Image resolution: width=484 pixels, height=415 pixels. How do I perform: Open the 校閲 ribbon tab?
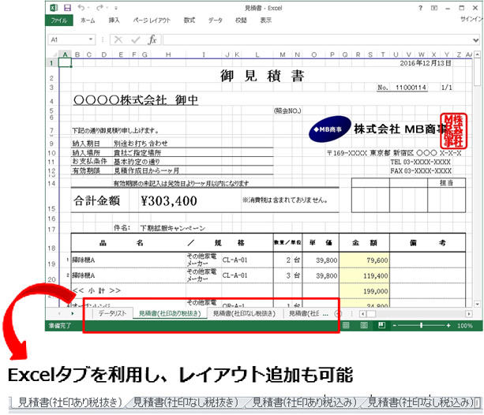[x=241, y=21]
